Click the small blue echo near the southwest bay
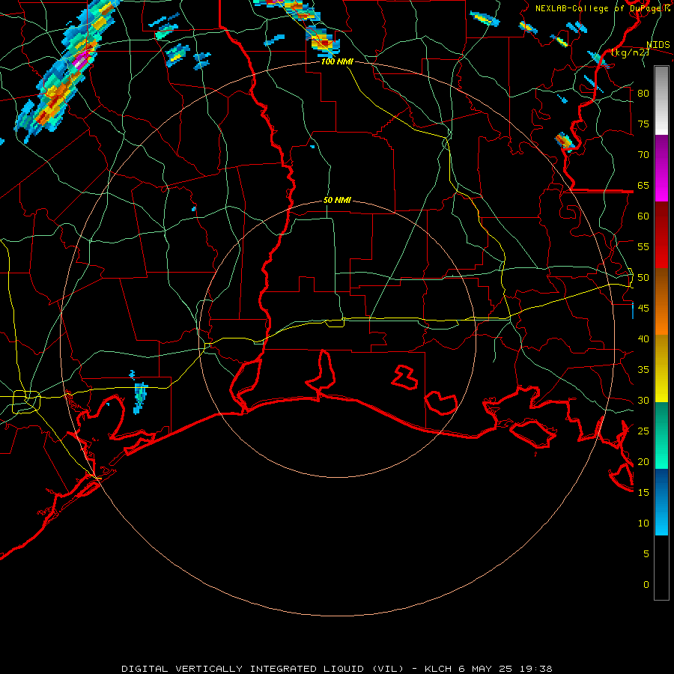Image resolution: width=674 pixels, height=674 pixels. click(x=140, y=398)
